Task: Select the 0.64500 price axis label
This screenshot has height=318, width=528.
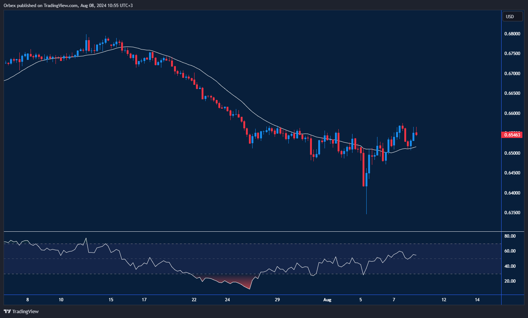Action: [x=512, y=173]
